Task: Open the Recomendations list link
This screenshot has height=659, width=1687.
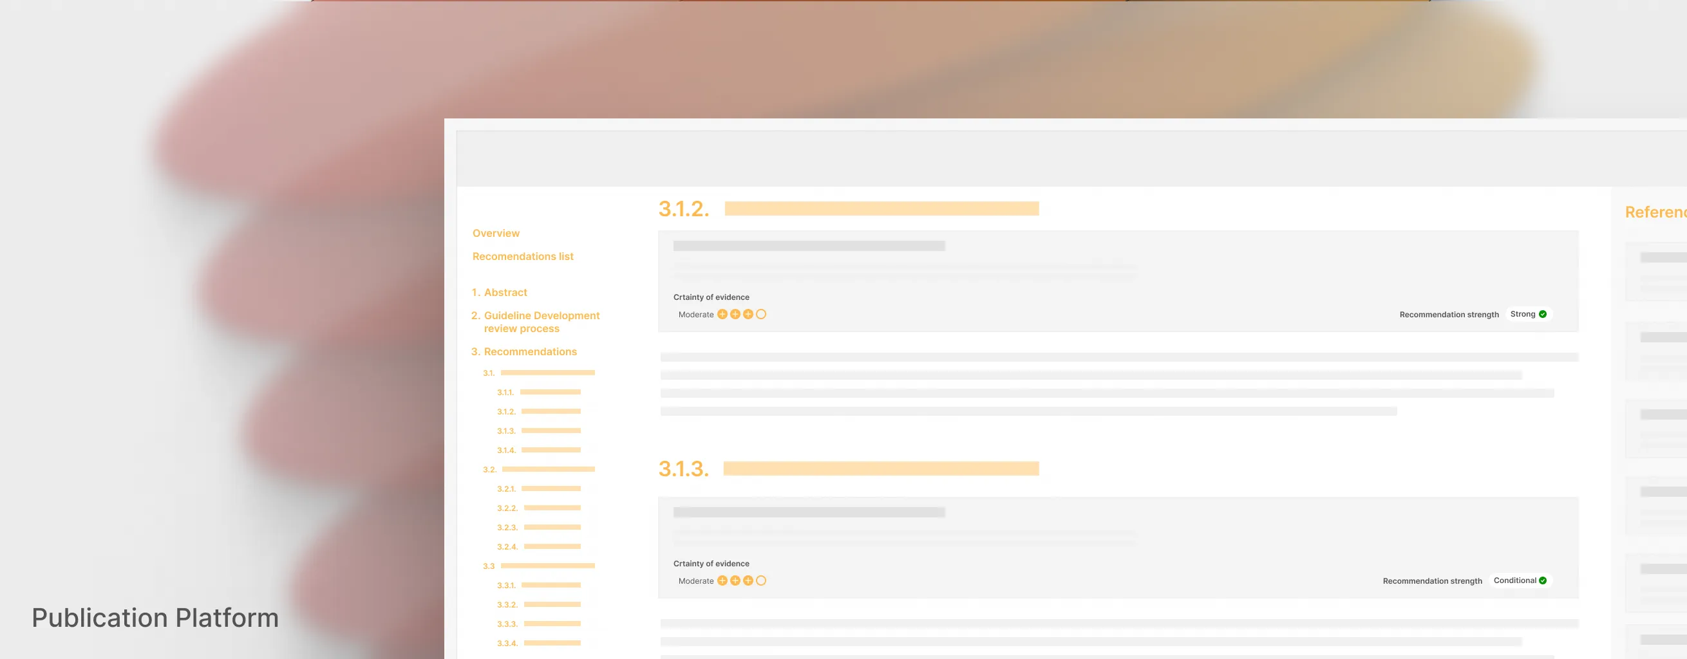Action: click(x=523, y=257)
